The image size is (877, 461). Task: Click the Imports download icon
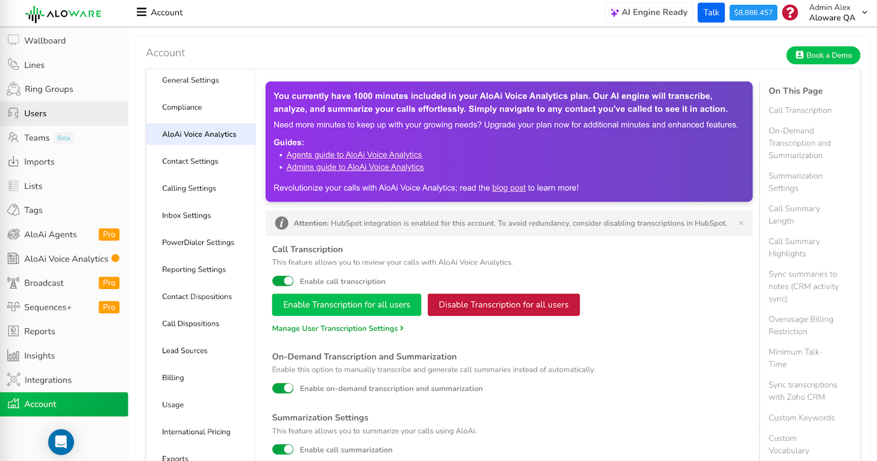13,162
